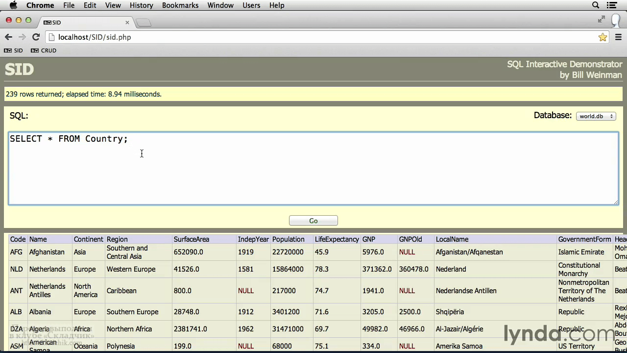The height and width of the screenshot is (353, 627).
Task: Reload the current page
Action: click(x=36, y=37)
